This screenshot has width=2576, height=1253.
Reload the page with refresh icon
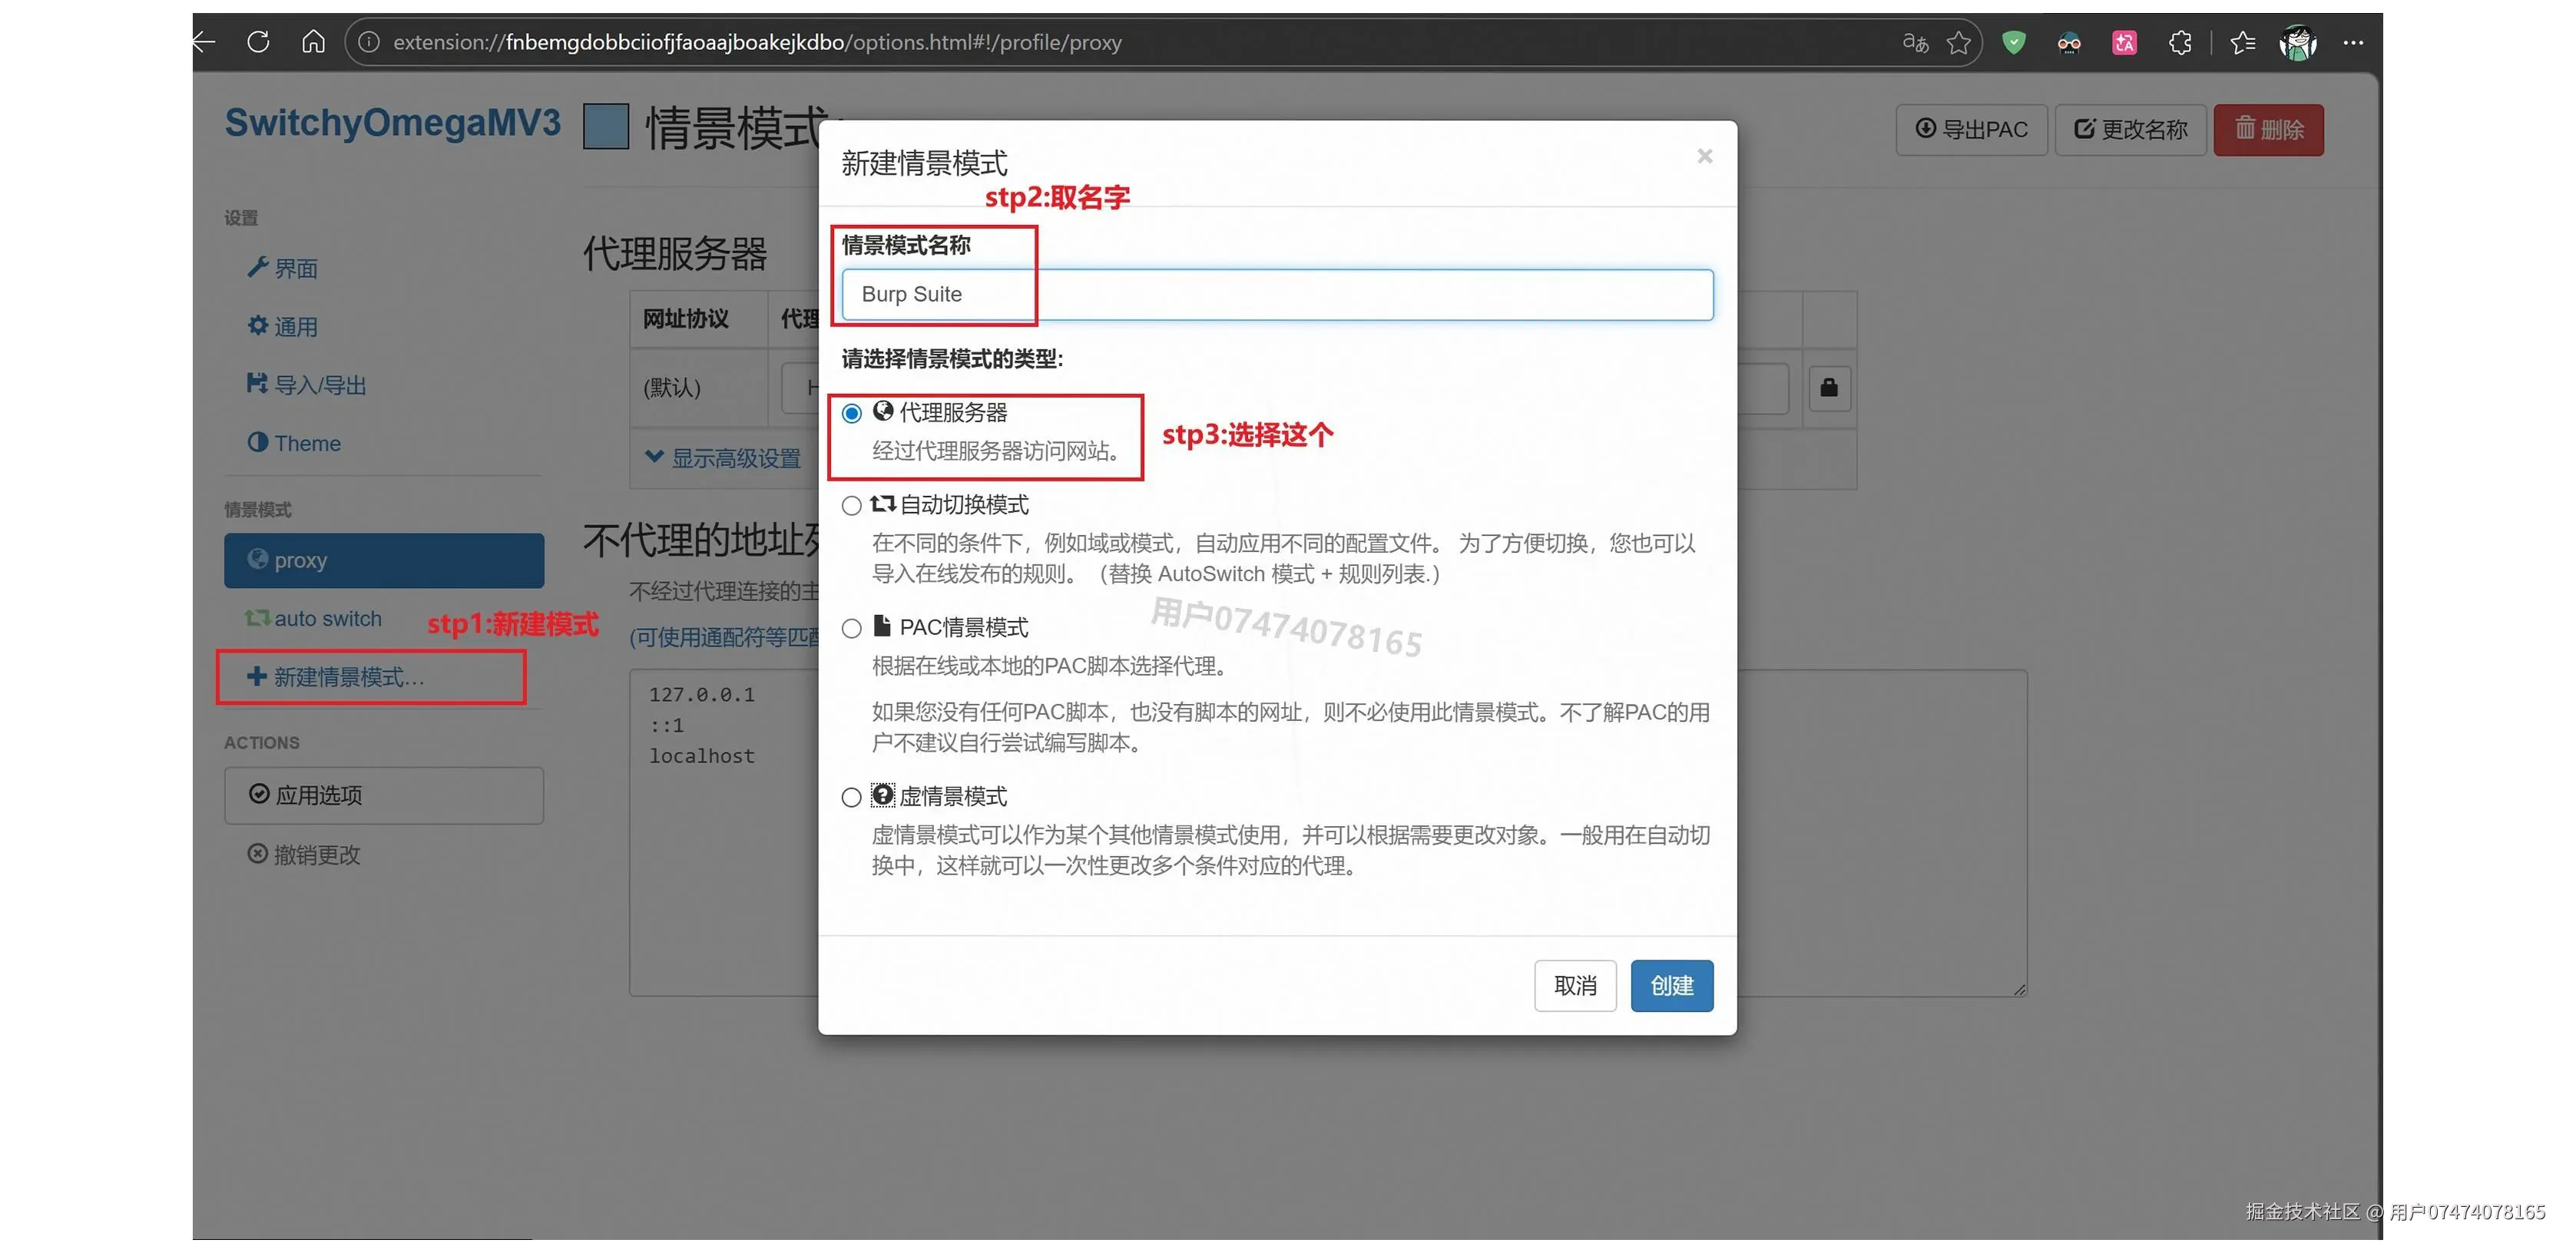258,42
